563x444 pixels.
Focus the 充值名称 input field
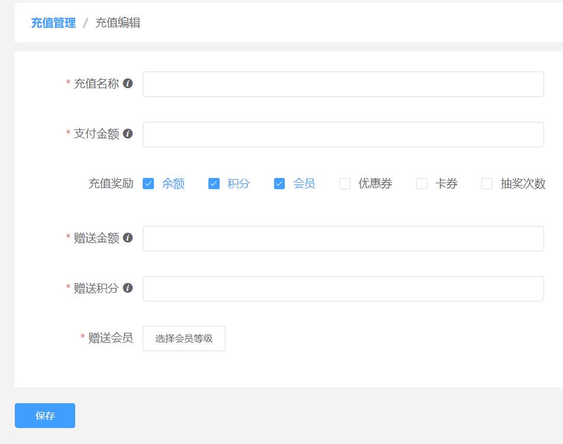point(343,85)
